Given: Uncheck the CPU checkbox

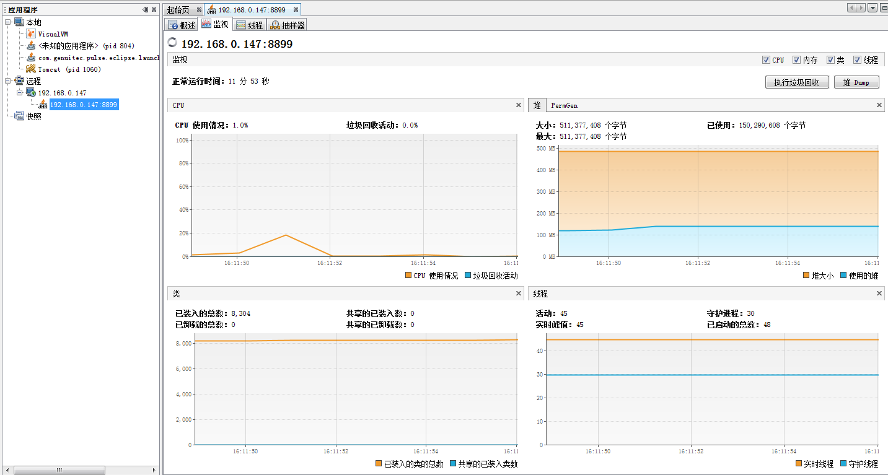Looking at the screenshot, I should [x=767, y=60].
